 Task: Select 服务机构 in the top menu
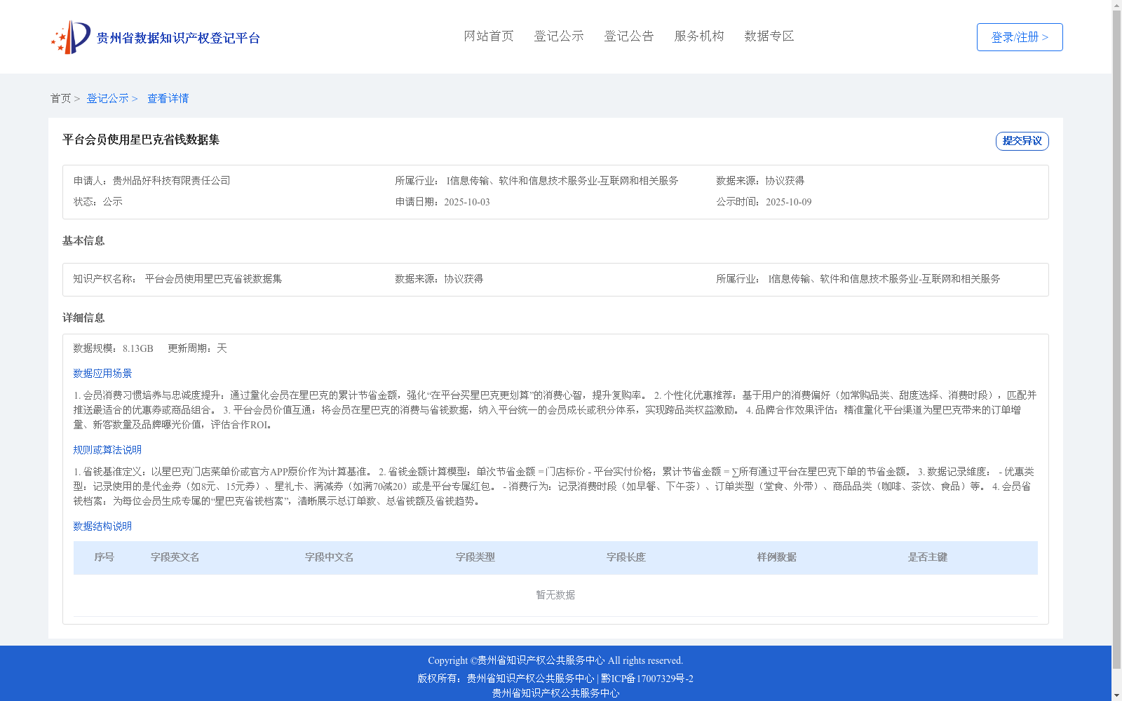tap(699, 36)
